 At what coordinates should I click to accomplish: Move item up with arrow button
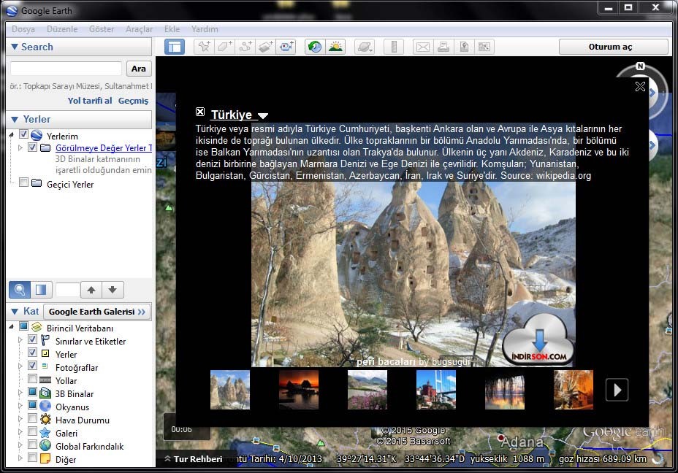click(91, 289)
